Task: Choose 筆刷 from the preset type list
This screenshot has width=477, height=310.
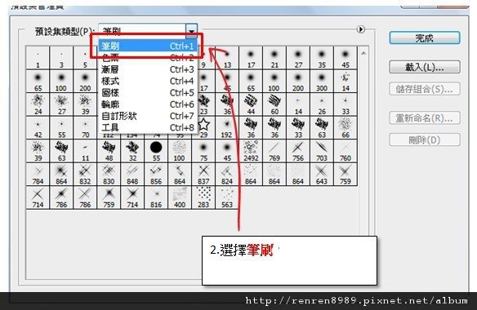Action: coord(148,46)
